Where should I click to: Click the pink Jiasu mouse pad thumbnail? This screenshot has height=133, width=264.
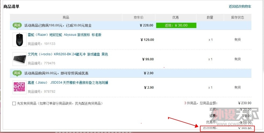20,87
